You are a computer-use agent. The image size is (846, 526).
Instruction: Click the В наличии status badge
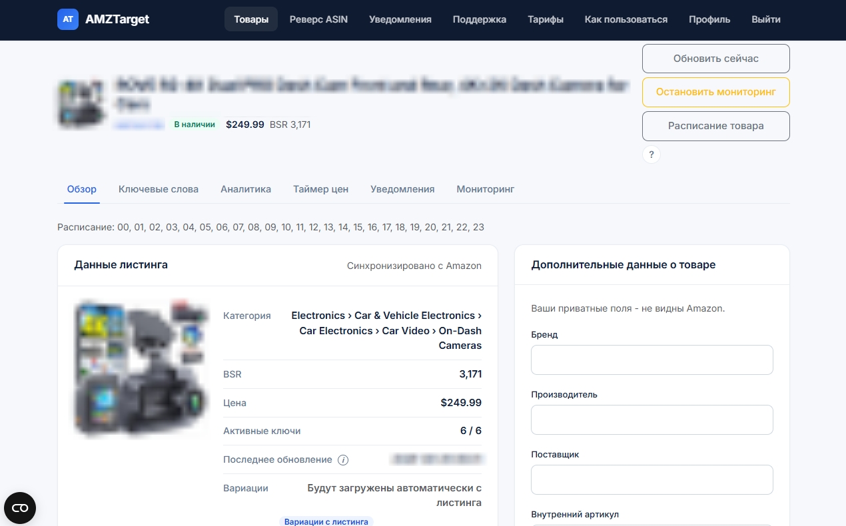pyautogui.click(x=194, y=125)
